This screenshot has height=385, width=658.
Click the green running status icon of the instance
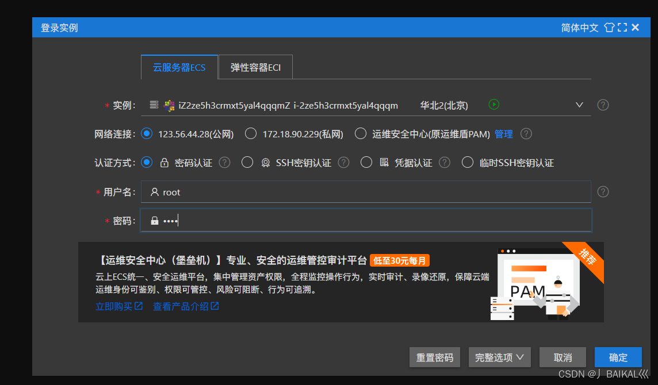click(x=494, y=105)
